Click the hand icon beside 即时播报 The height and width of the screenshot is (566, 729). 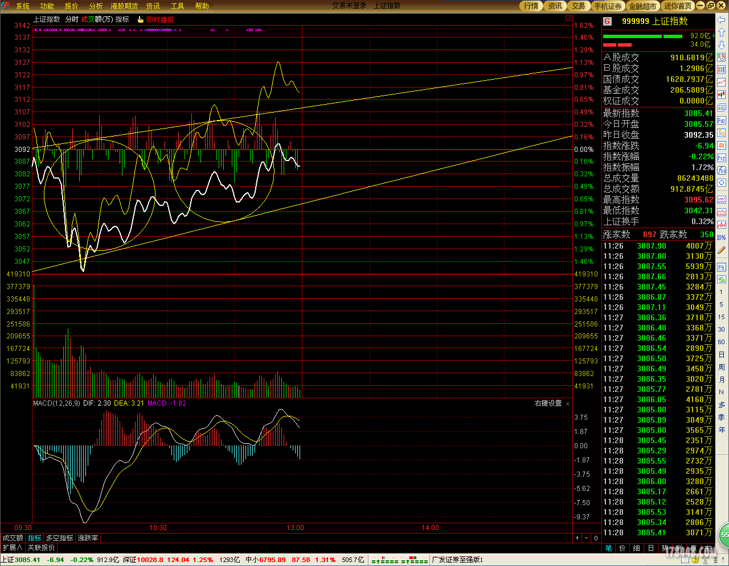[x=140, y=19]
